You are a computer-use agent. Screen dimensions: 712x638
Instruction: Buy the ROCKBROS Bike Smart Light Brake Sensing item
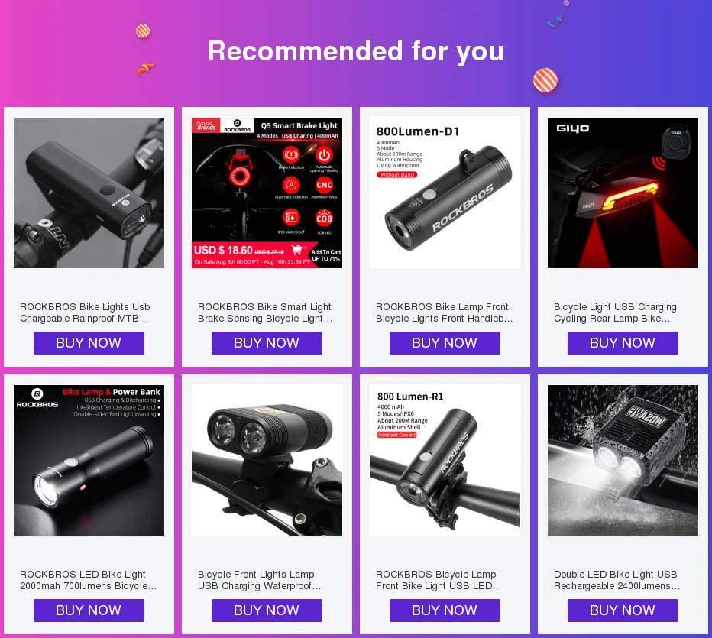[x=267, y=343]
